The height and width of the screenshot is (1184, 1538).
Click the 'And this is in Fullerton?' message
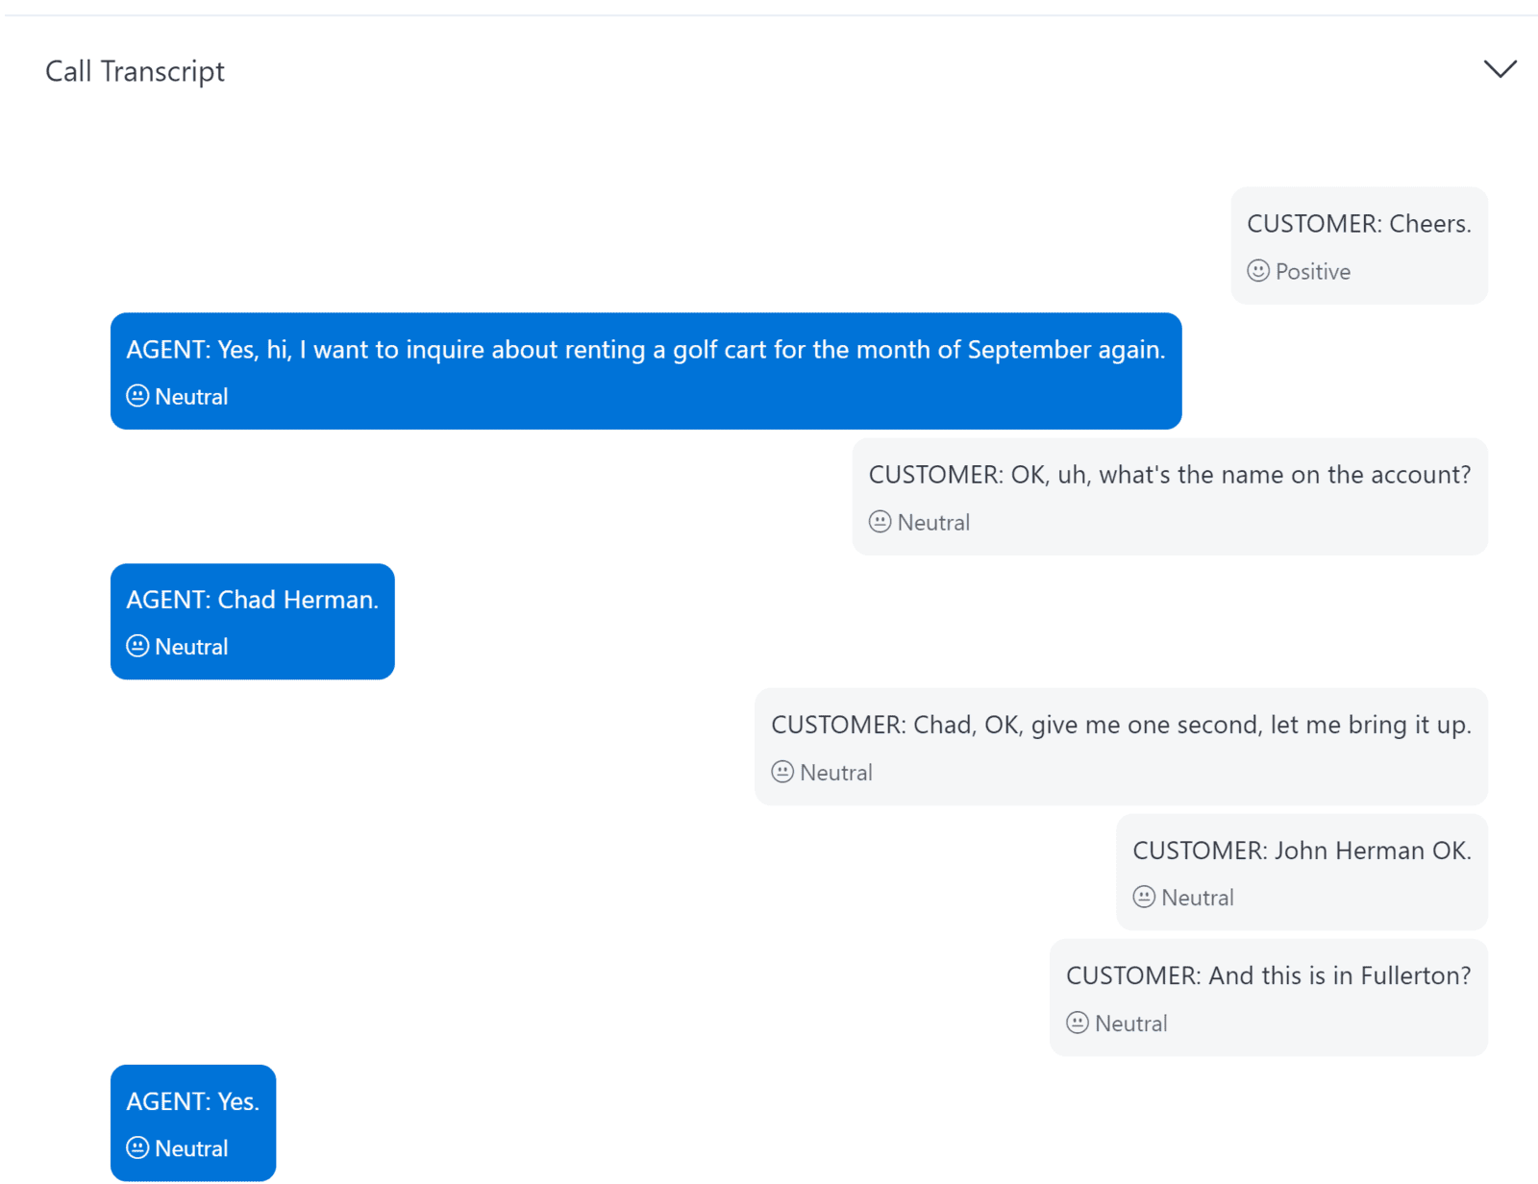point(1268,975)
